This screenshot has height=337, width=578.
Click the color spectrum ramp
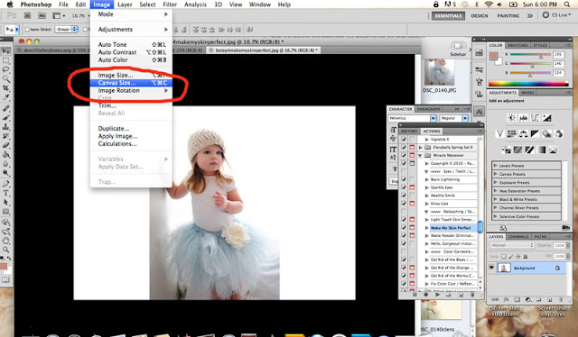click(528, 84)
